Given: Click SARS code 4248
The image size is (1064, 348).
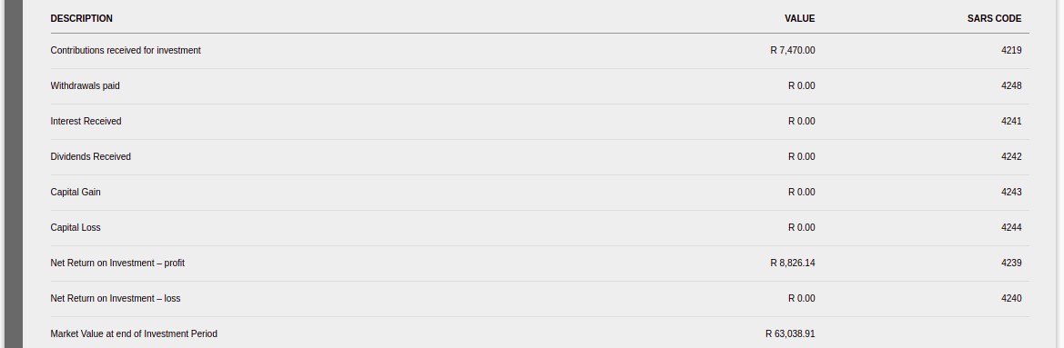Looking at the screenshot, I should [x=1011, y=86].
